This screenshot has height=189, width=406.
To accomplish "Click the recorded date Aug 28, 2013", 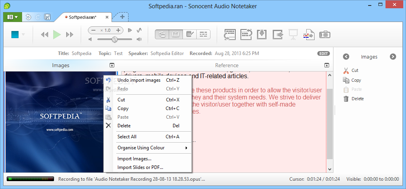I will 237,53.
